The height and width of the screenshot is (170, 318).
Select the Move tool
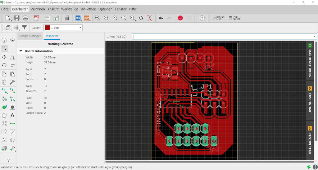[4, 57]
